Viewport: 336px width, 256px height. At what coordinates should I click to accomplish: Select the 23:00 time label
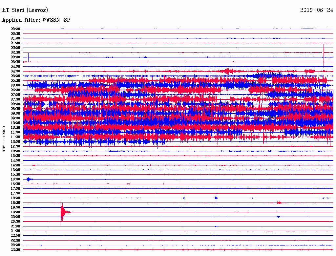[15, 245]
